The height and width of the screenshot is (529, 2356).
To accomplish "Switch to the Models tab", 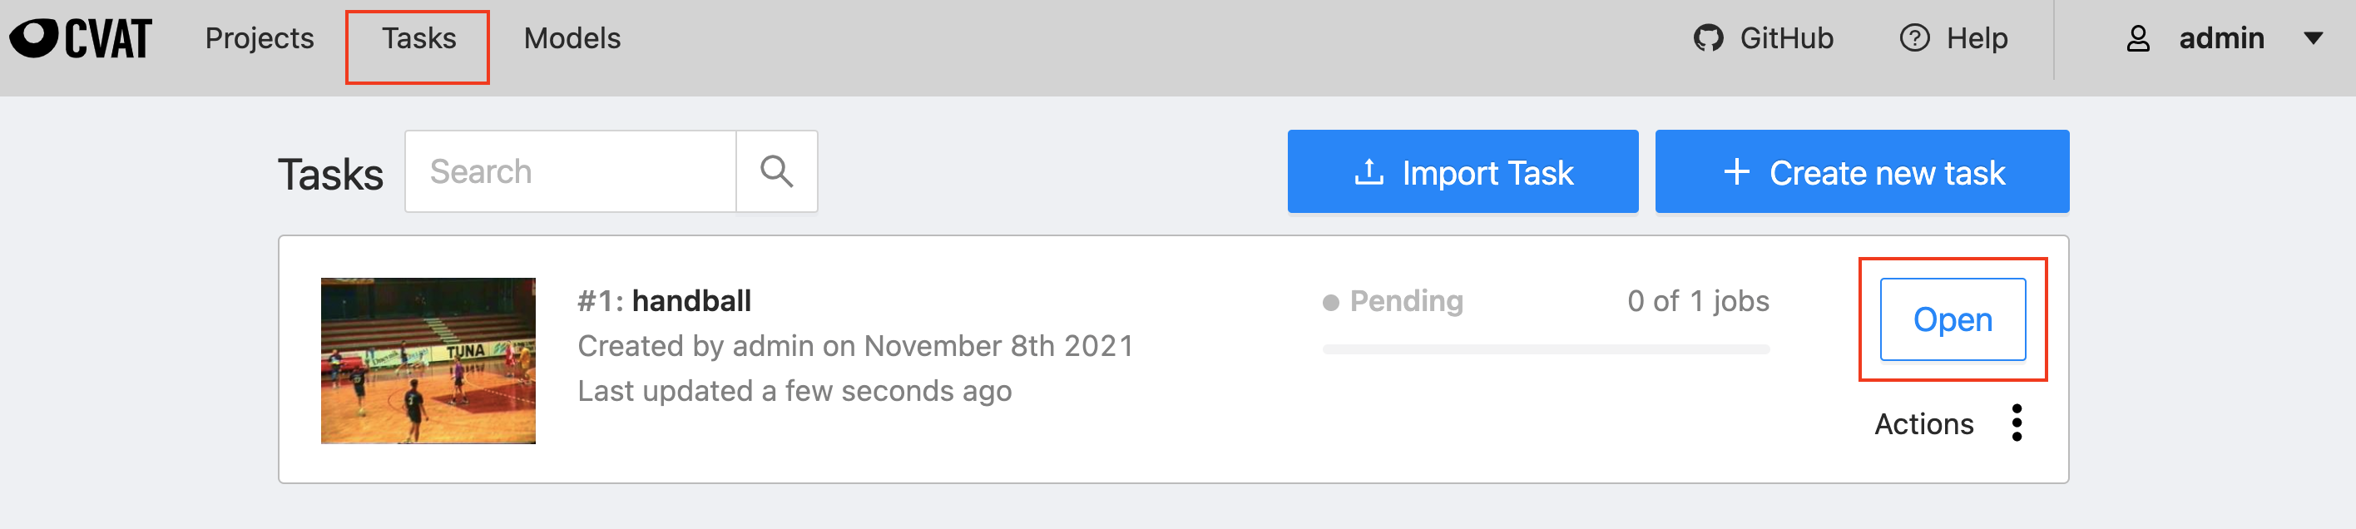I will 572,38.
